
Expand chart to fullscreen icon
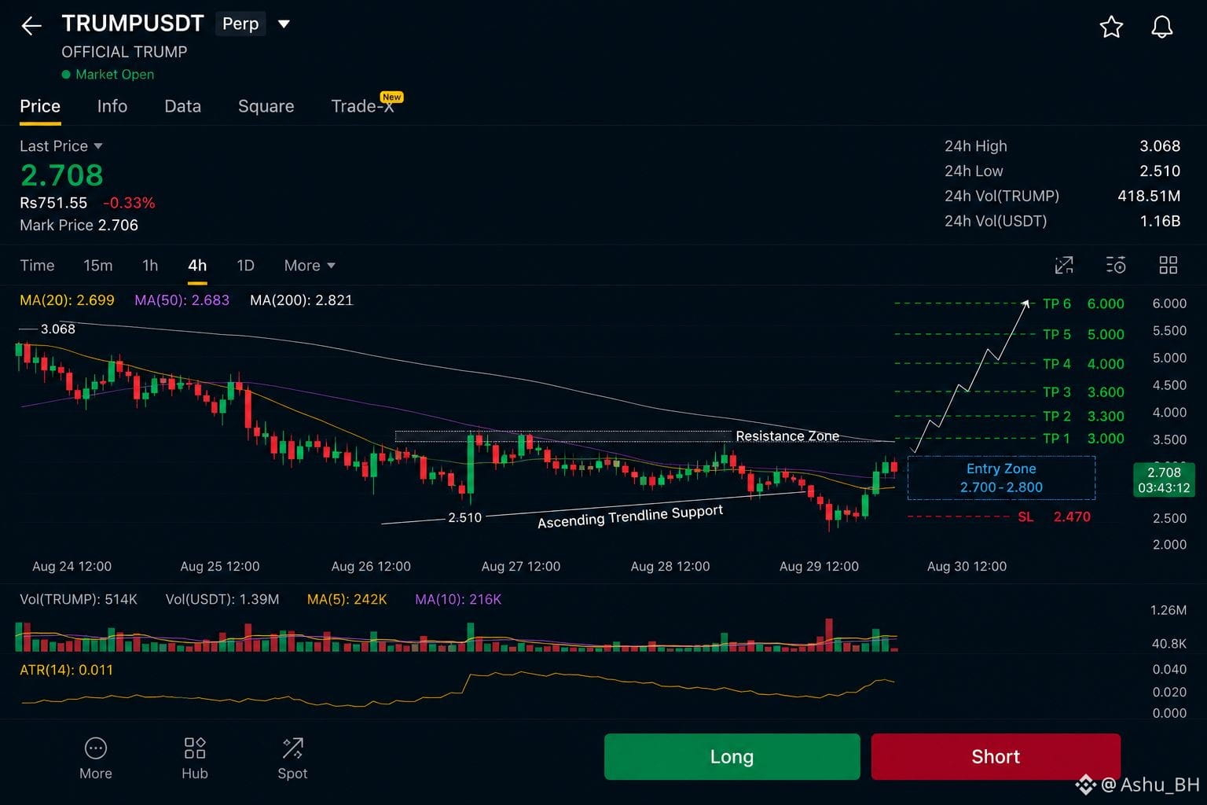1064,265
